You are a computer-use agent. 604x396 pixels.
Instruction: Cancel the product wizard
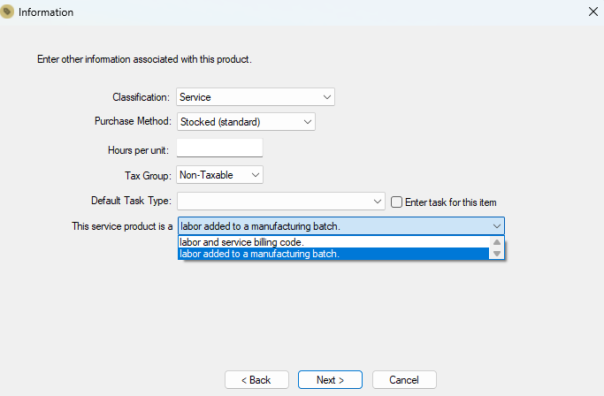tap(404, 380)
